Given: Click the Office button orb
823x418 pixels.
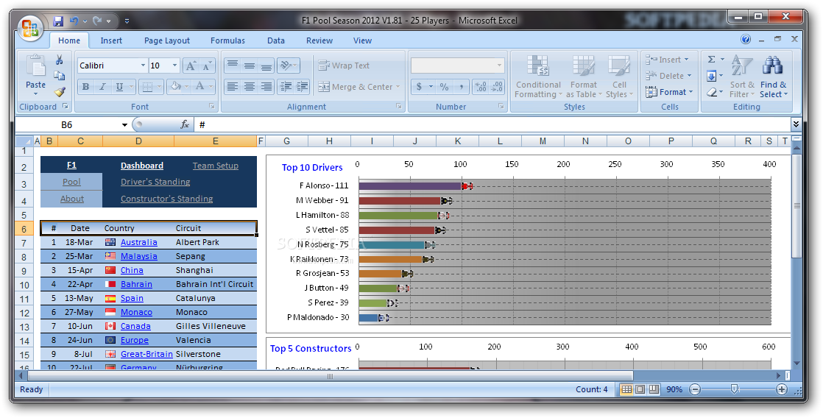Looking at the screenshot, I should (x=30, y=26).
